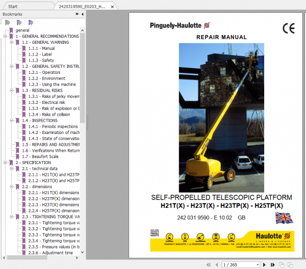Click the Haulotte logo in the yellow banner
This screenshot has width=306, height=269.
tap(273, 236)
